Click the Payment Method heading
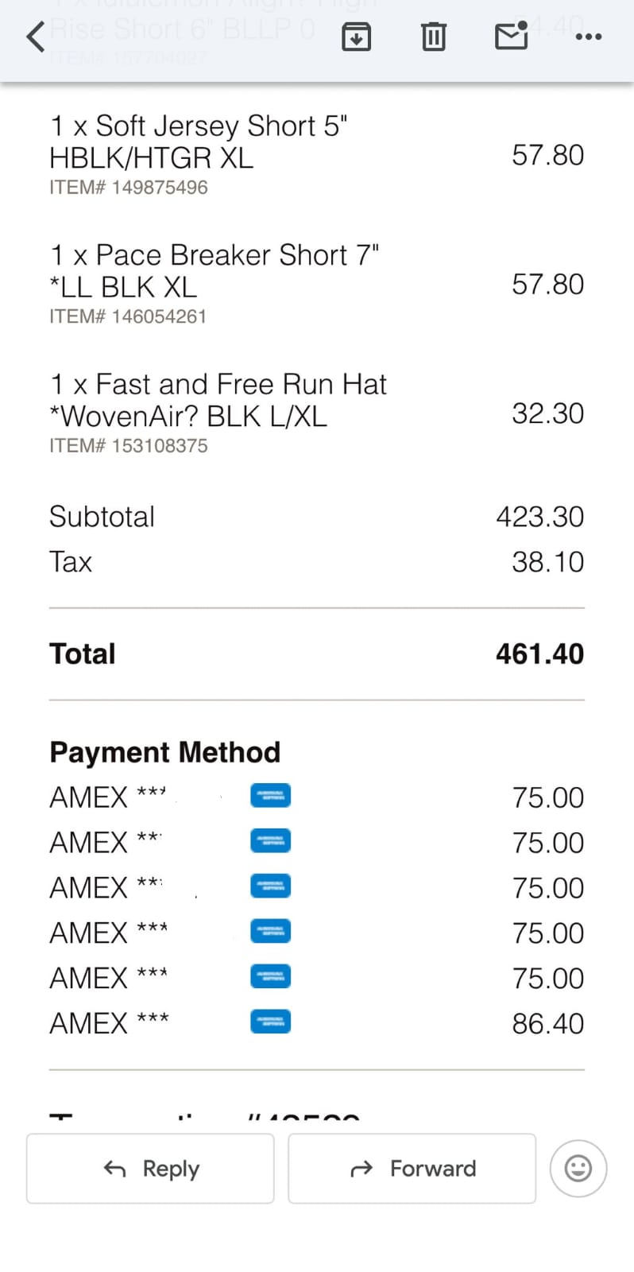The image size is (634, 1272). (x=165, y=752)
